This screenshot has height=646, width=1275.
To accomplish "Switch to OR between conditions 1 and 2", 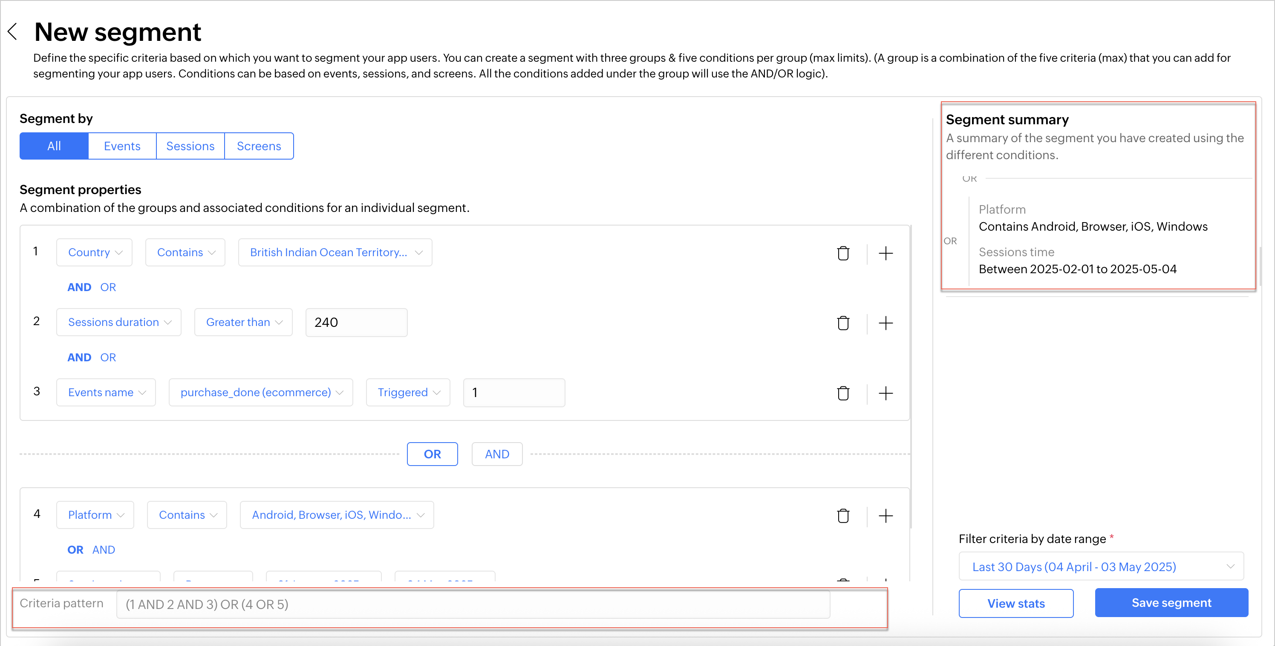I will pyautogui.click(x=108, y=287).
